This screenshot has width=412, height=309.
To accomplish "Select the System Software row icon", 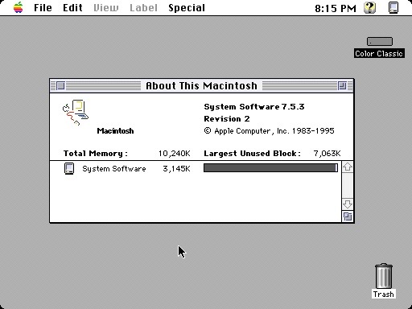I will coord(69,169).
